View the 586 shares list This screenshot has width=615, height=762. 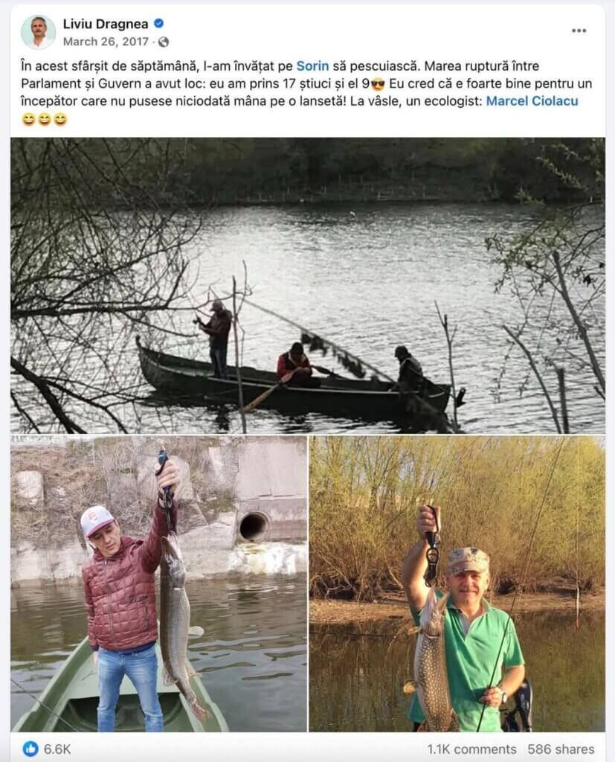click(561, 749)
